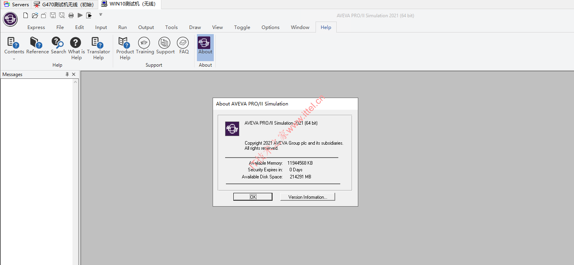574x265 pixels.
Task: Open the View ribbon tab
Action: 218,27
